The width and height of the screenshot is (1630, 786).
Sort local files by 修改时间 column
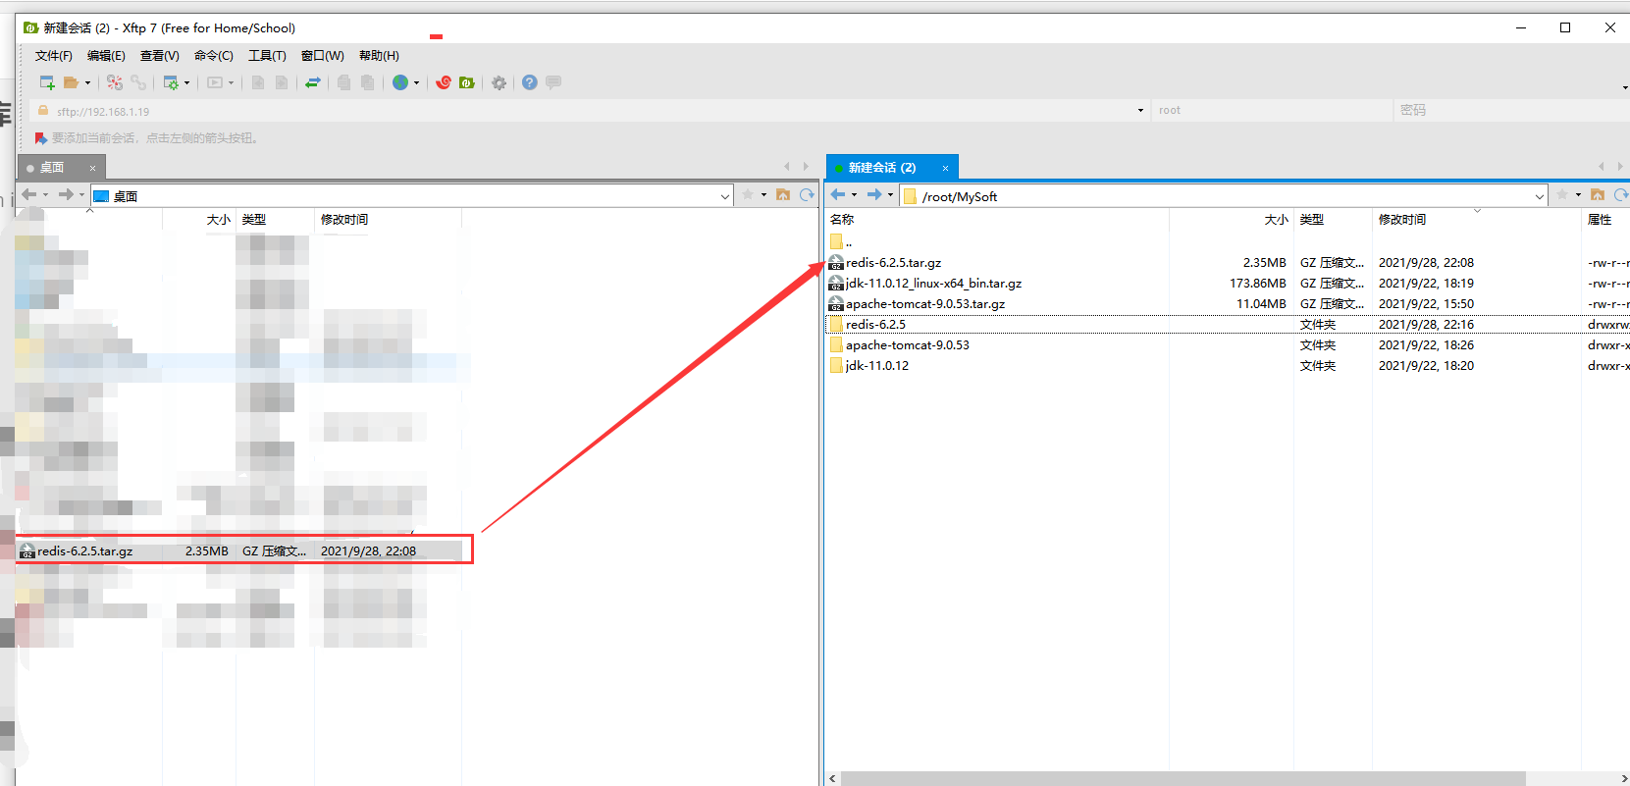click(388, 220)
